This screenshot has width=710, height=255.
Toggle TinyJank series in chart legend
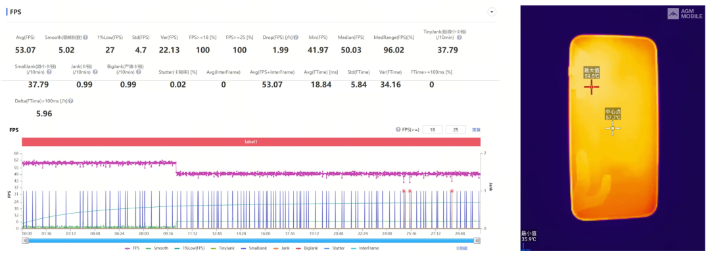pos(222,248)
